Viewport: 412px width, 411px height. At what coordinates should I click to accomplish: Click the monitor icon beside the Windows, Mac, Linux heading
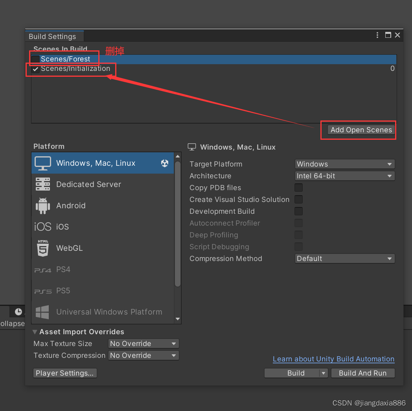(192, 147)
